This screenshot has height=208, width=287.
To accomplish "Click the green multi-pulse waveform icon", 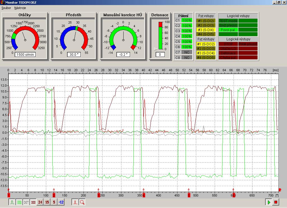I will coord(19,202).
